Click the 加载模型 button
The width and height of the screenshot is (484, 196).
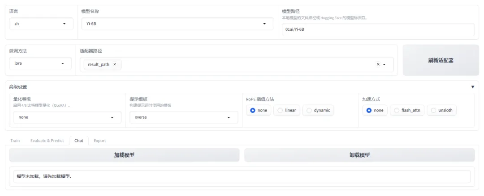pyautogui.click(x=124, y=155)
